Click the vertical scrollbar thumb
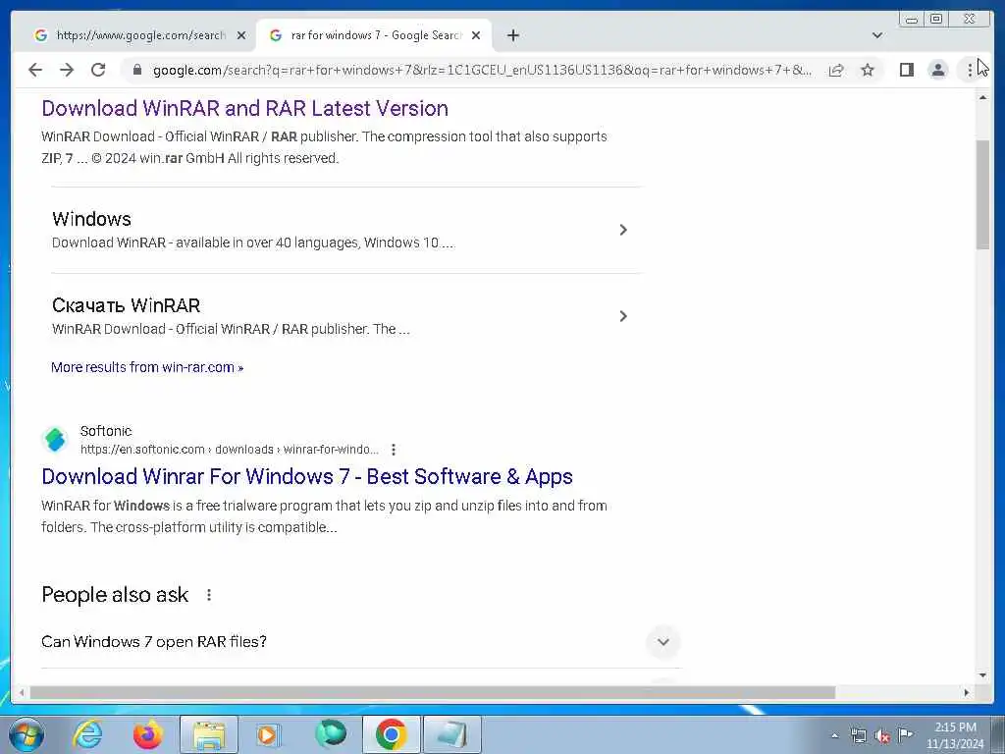This screenshot has width=1005, height=754. coord(983,194)
